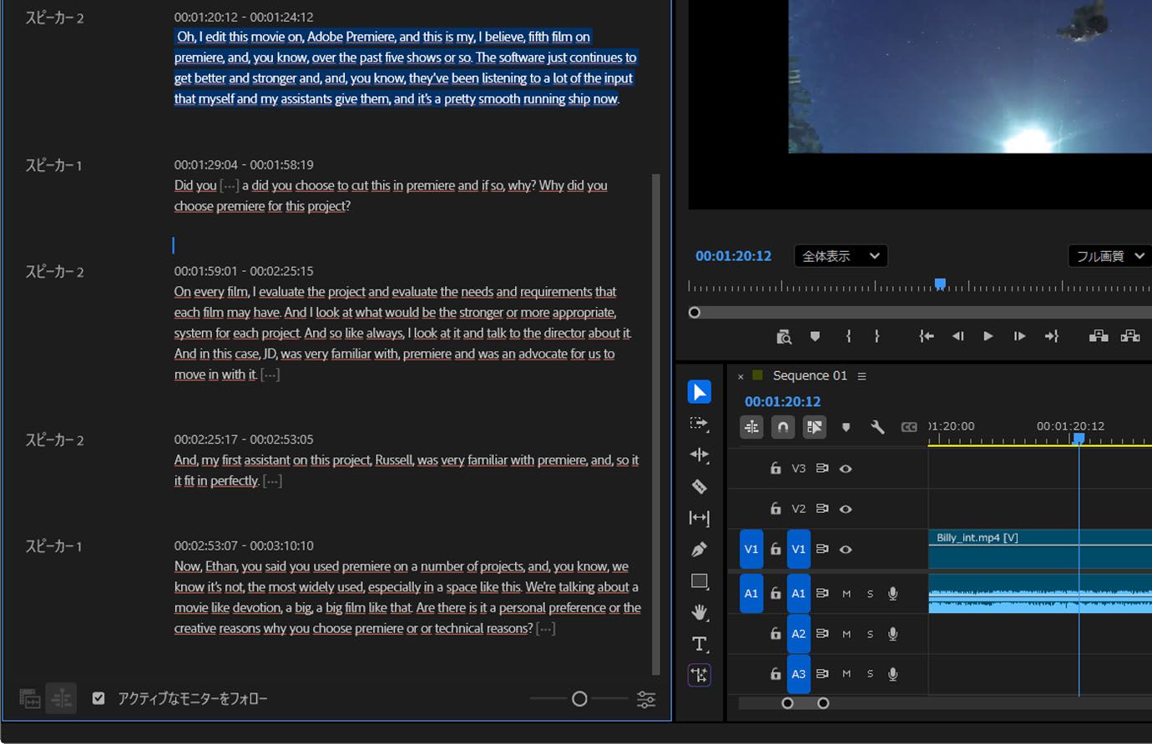Image resolution: width=1152 pixels, height=744 pixels.
Task: Click the Step Forward one frame button
Action: tap(1019, 336)
